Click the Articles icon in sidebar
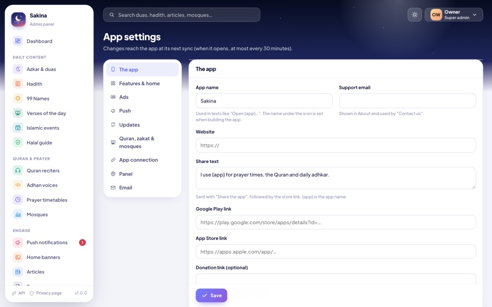Screen dimensions: 492x307 click(x=18, y=272)
